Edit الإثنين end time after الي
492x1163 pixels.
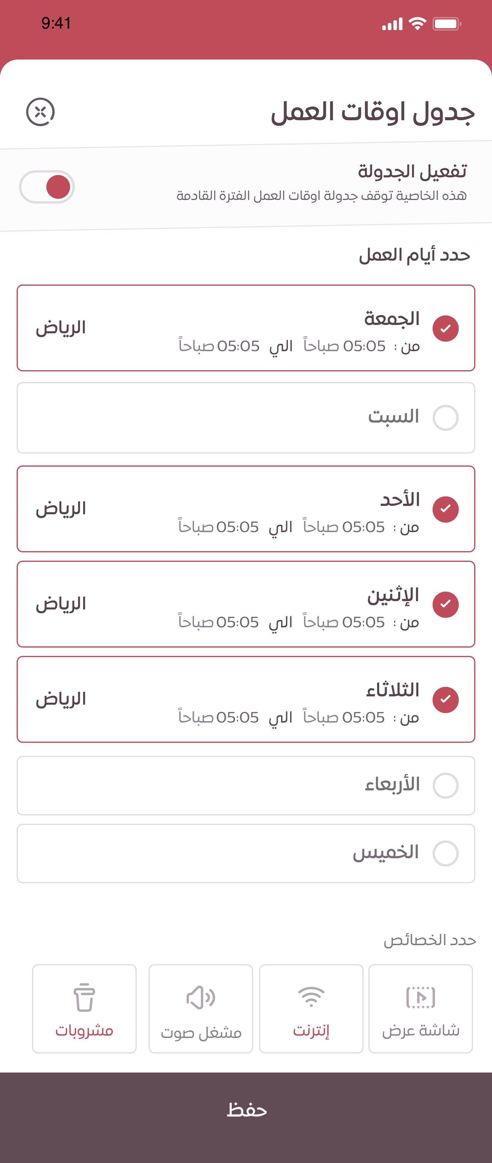[218, 623]
